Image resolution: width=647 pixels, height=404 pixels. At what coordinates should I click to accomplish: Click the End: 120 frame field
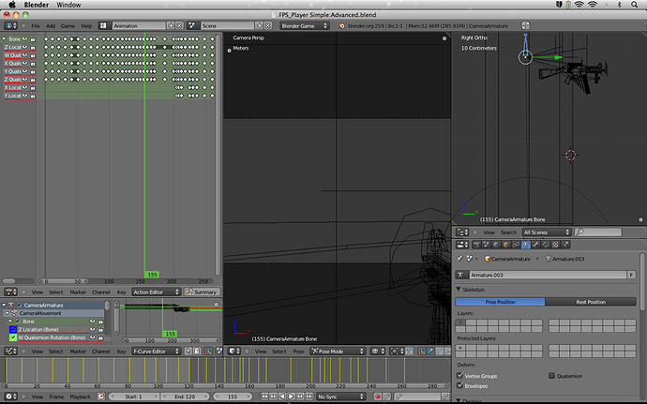(x=185, y=397)
